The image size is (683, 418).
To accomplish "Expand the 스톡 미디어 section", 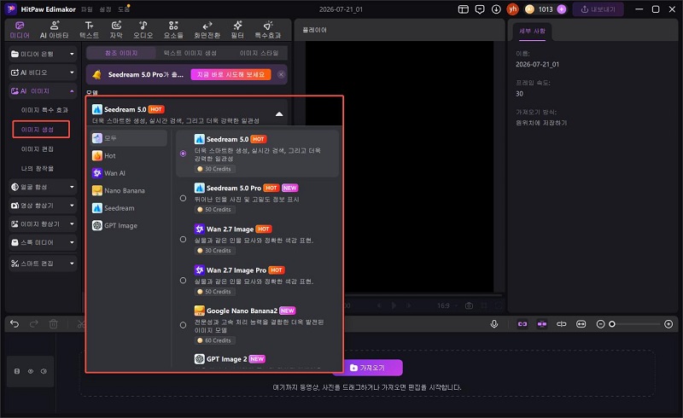I will 43,242.
